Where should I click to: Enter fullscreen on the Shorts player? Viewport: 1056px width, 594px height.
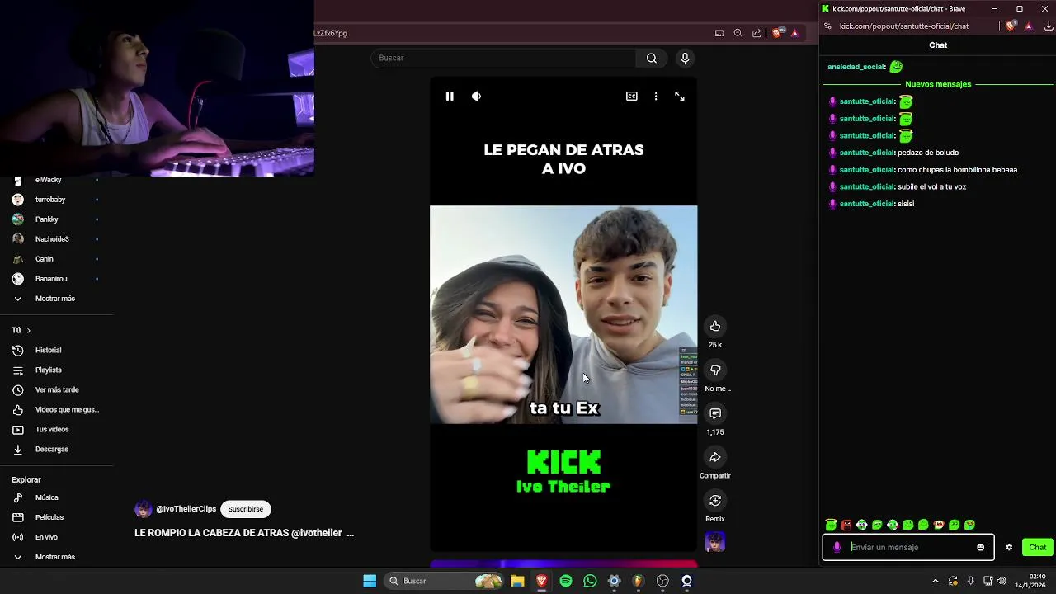[x=680, y=97]
